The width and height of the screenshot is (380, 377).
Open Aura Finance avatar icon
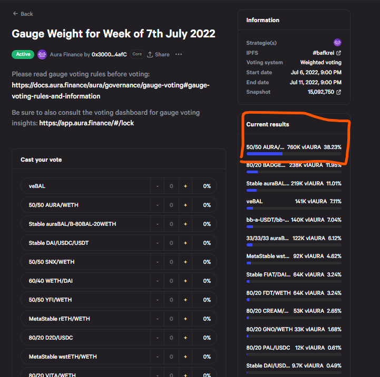42,54
